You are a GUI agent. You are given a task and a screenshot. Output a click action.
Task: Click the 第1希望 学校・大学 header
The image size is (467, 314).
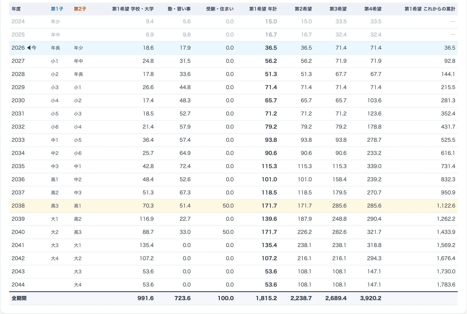coord(133,9)
